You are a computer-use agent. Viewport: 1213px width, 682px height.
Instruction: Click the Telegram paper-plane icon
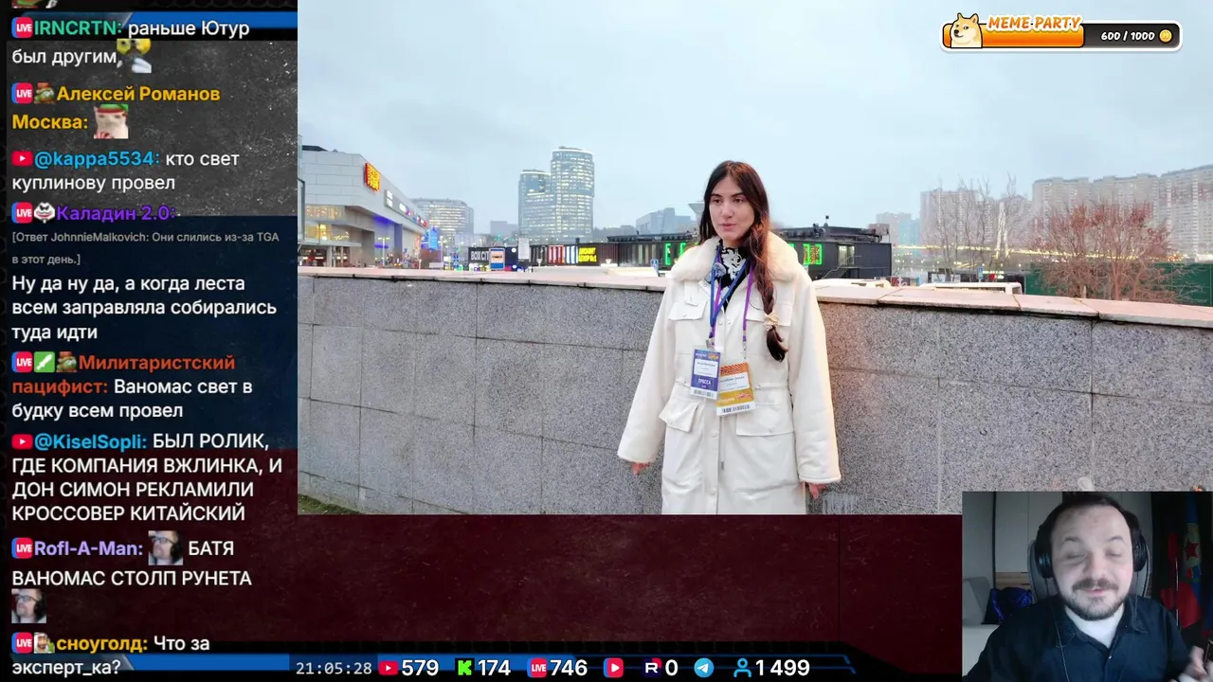tap(703, 668)
